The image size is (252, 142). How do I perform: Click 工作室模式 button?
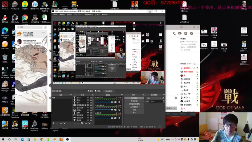pos(134,107)
